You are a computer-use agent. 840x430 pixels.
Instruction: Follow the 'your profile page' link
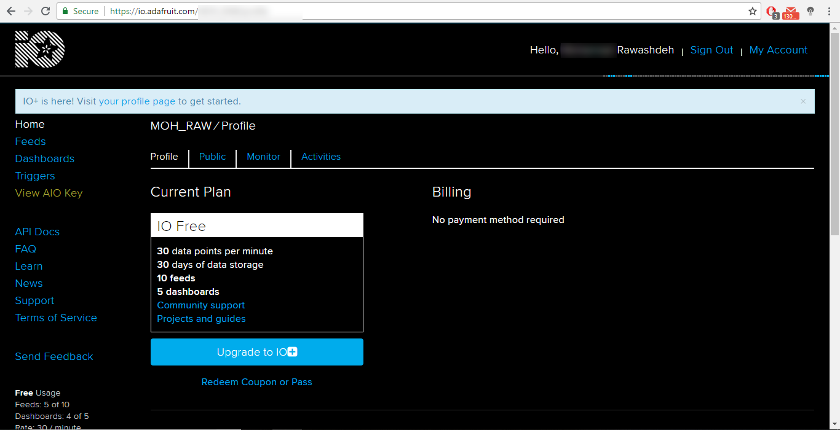[x=137, y=101]
